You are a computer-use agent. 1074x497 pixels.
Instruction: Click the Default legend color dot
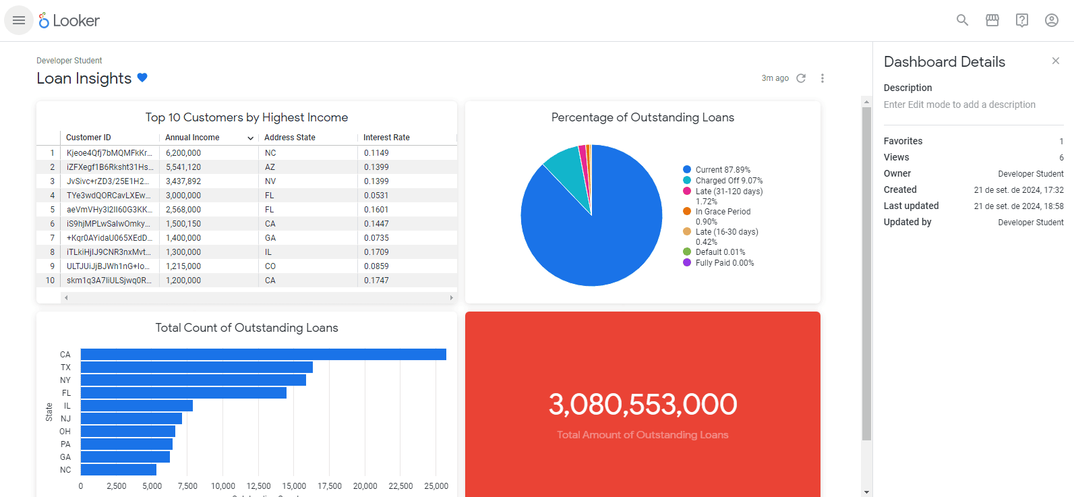[687, 252]
